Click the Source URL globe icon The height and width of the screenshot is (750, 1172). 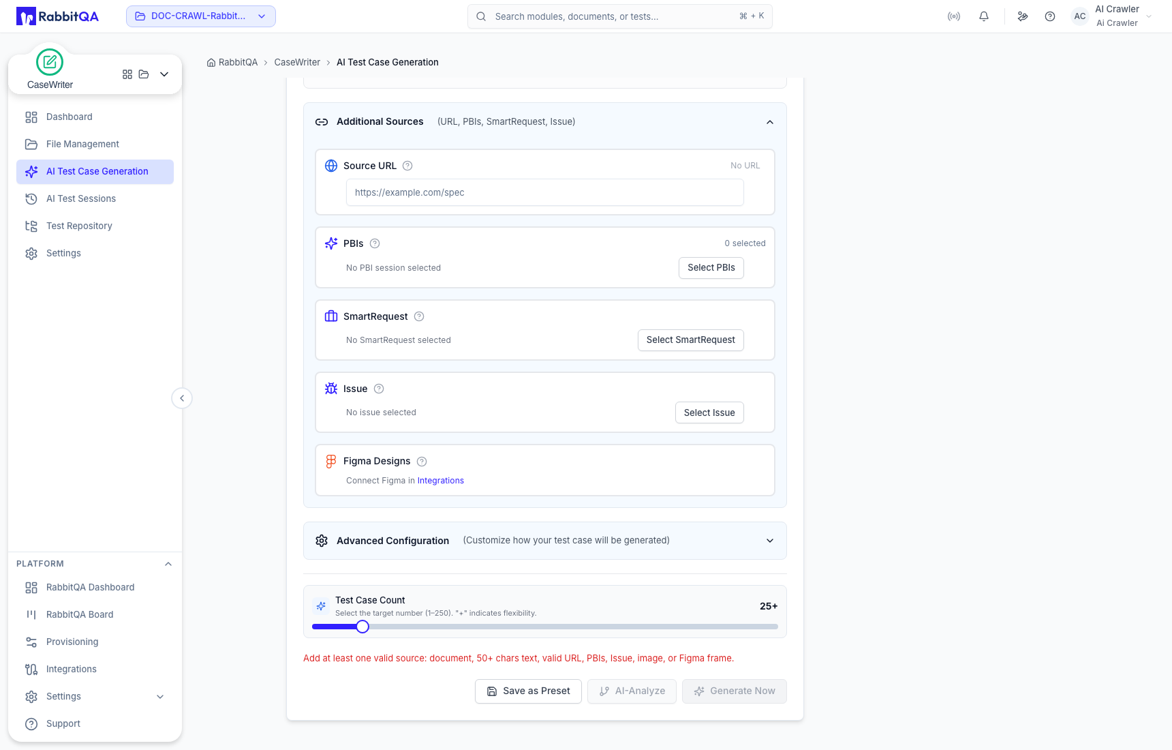coord(331,166)
